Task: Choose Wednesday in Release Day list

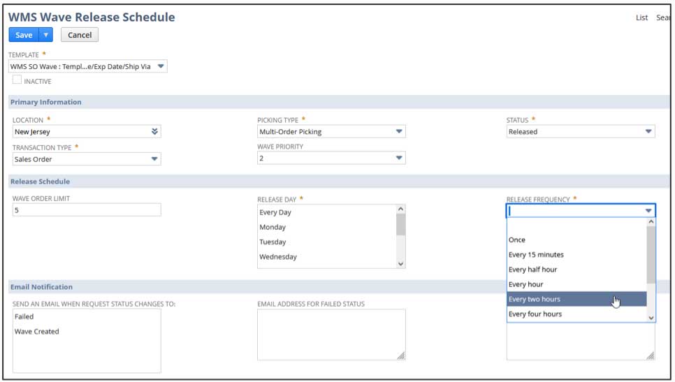Action: pyautogui.click(x=278, y=257)
